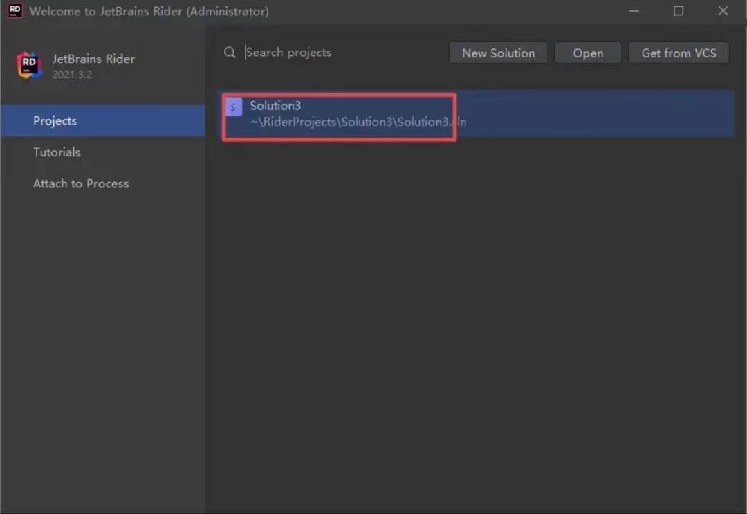Image resolution: width=747 pixels, height=514 pixels.
Task: Click the 2021.3.2 version label
Action: tap(73, 75)
